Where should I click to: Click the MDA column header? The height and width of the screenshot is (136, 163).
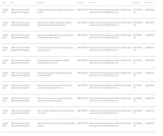[x=13, y=2]
